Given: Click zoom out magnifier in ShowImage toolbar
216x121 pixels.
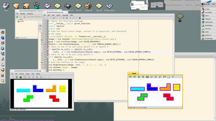Looking at the screenshot, I should (x=41, y=77).
